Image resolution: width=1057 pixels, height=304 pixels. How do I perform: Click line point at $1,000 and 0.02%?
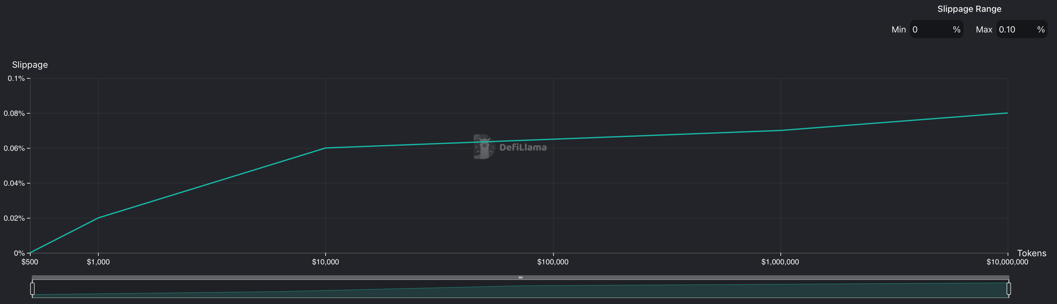(98, 218)
